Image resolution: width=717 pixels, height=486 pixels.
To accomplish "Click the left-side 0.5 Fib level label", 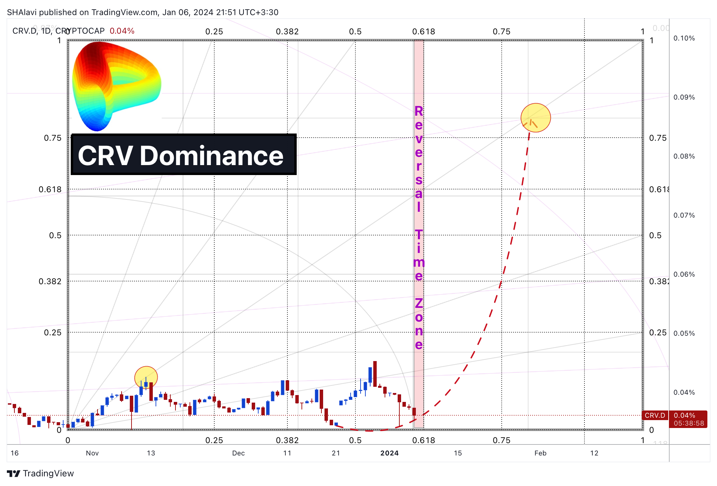I will [55, 235].
